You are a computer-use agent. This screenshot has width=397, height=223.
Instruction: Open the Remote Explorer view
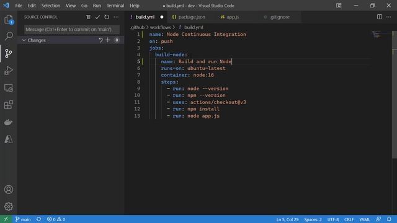[x=9, y=88]
